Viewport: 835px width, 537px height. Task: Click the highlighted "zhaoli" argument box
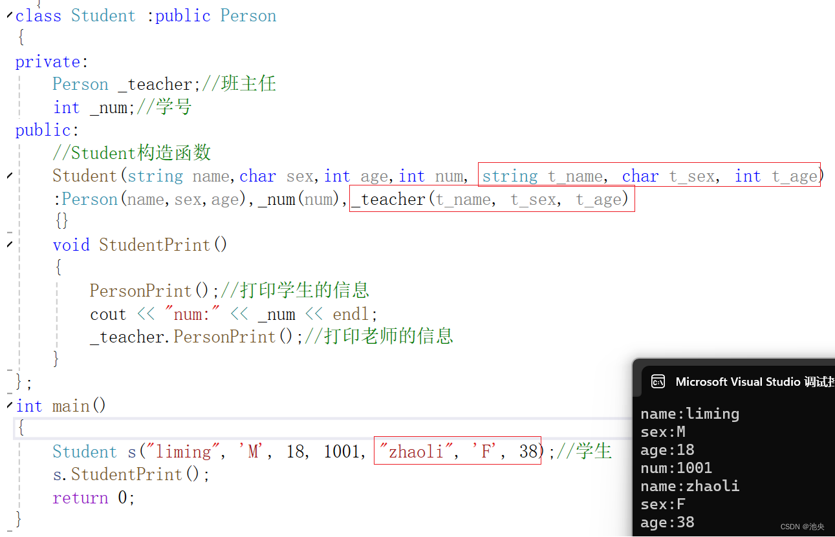457,451
